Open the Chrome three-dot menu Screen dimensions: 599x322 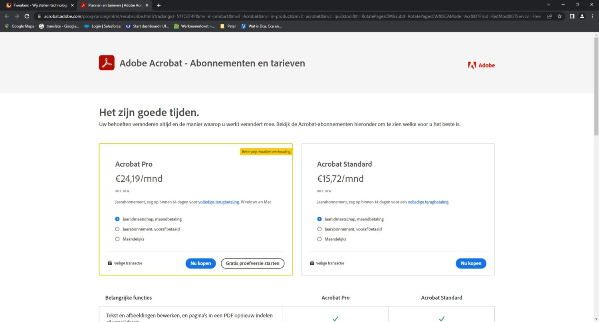[x=592, y=16]
